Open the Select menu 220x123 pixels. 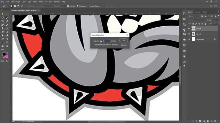tap(35, 2)
